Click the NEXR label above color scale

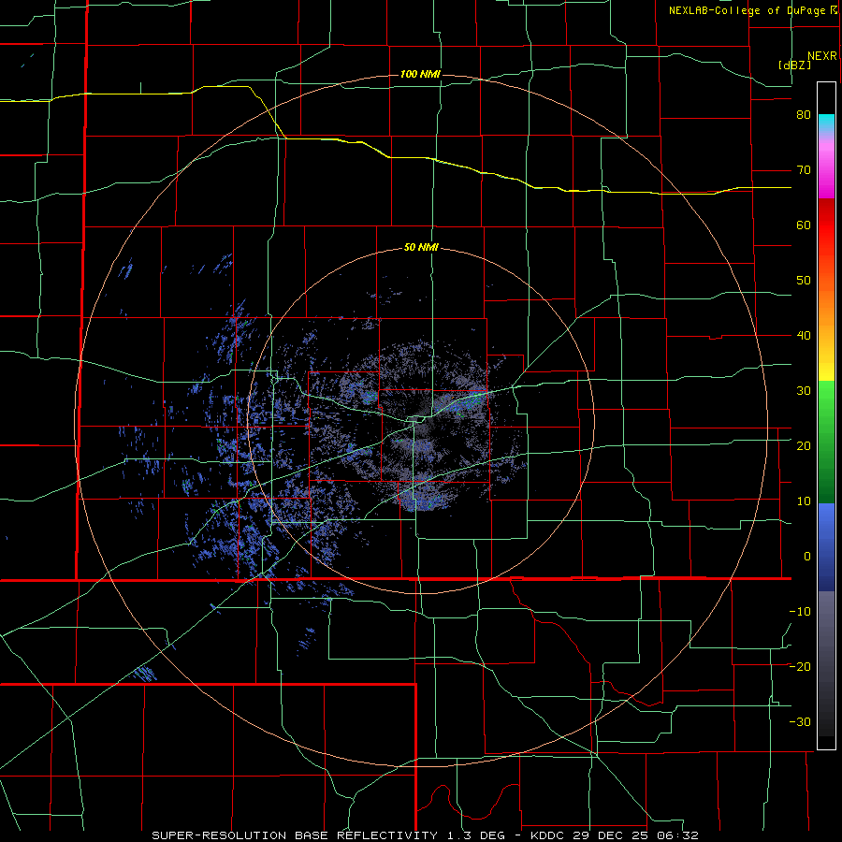pos(822,56)
